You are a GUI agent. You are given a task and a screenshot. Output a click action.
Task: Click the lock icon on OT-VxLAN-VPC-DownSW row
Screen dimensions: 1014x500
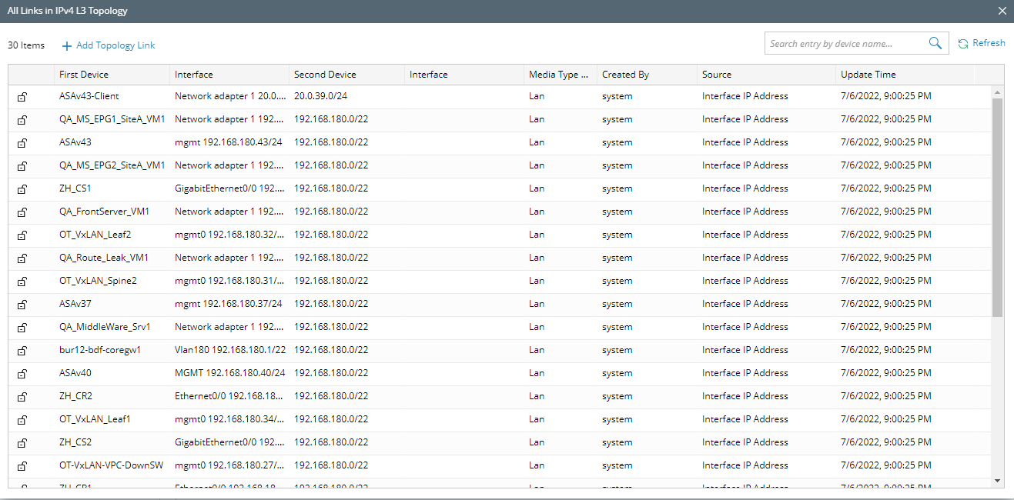[x=22, y=465]
